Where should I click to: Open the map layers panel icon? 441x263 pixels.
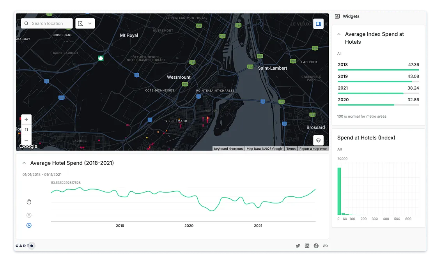coord(318,140)
